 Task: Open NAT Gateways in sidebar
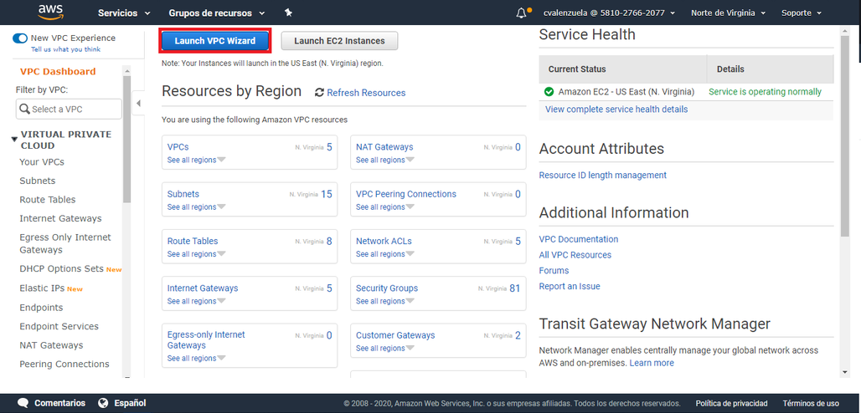point(51,345)
